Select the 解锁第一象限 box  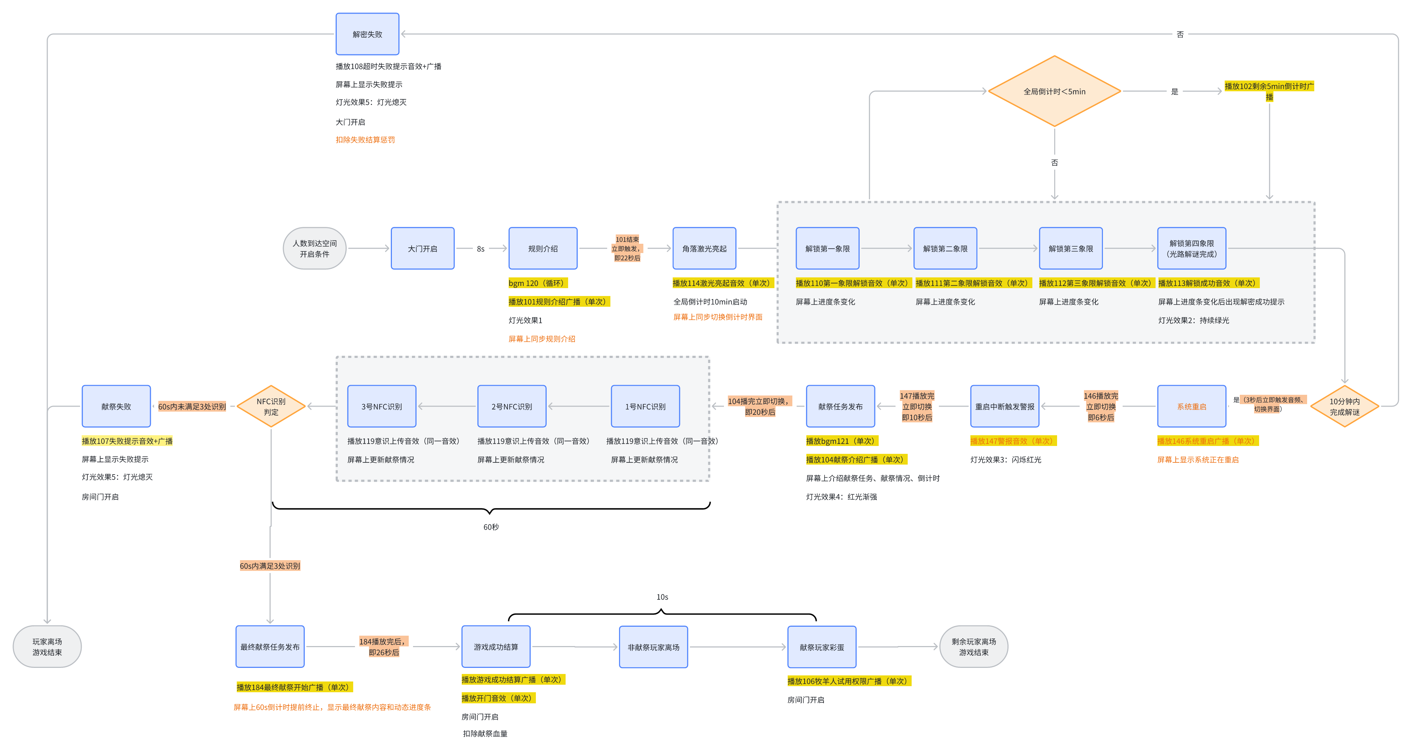827,248
